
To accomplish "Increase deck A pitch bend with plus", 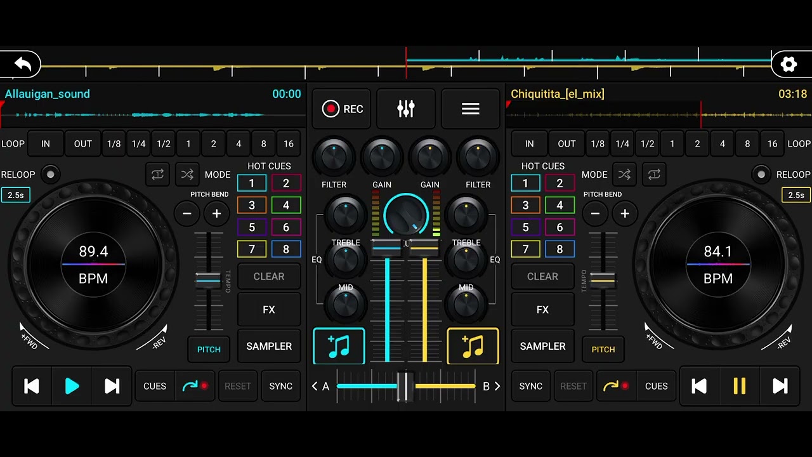I will pos(216,214).
